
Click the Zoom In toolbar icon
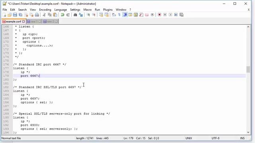pyautogui.click(x=88, y=15)
